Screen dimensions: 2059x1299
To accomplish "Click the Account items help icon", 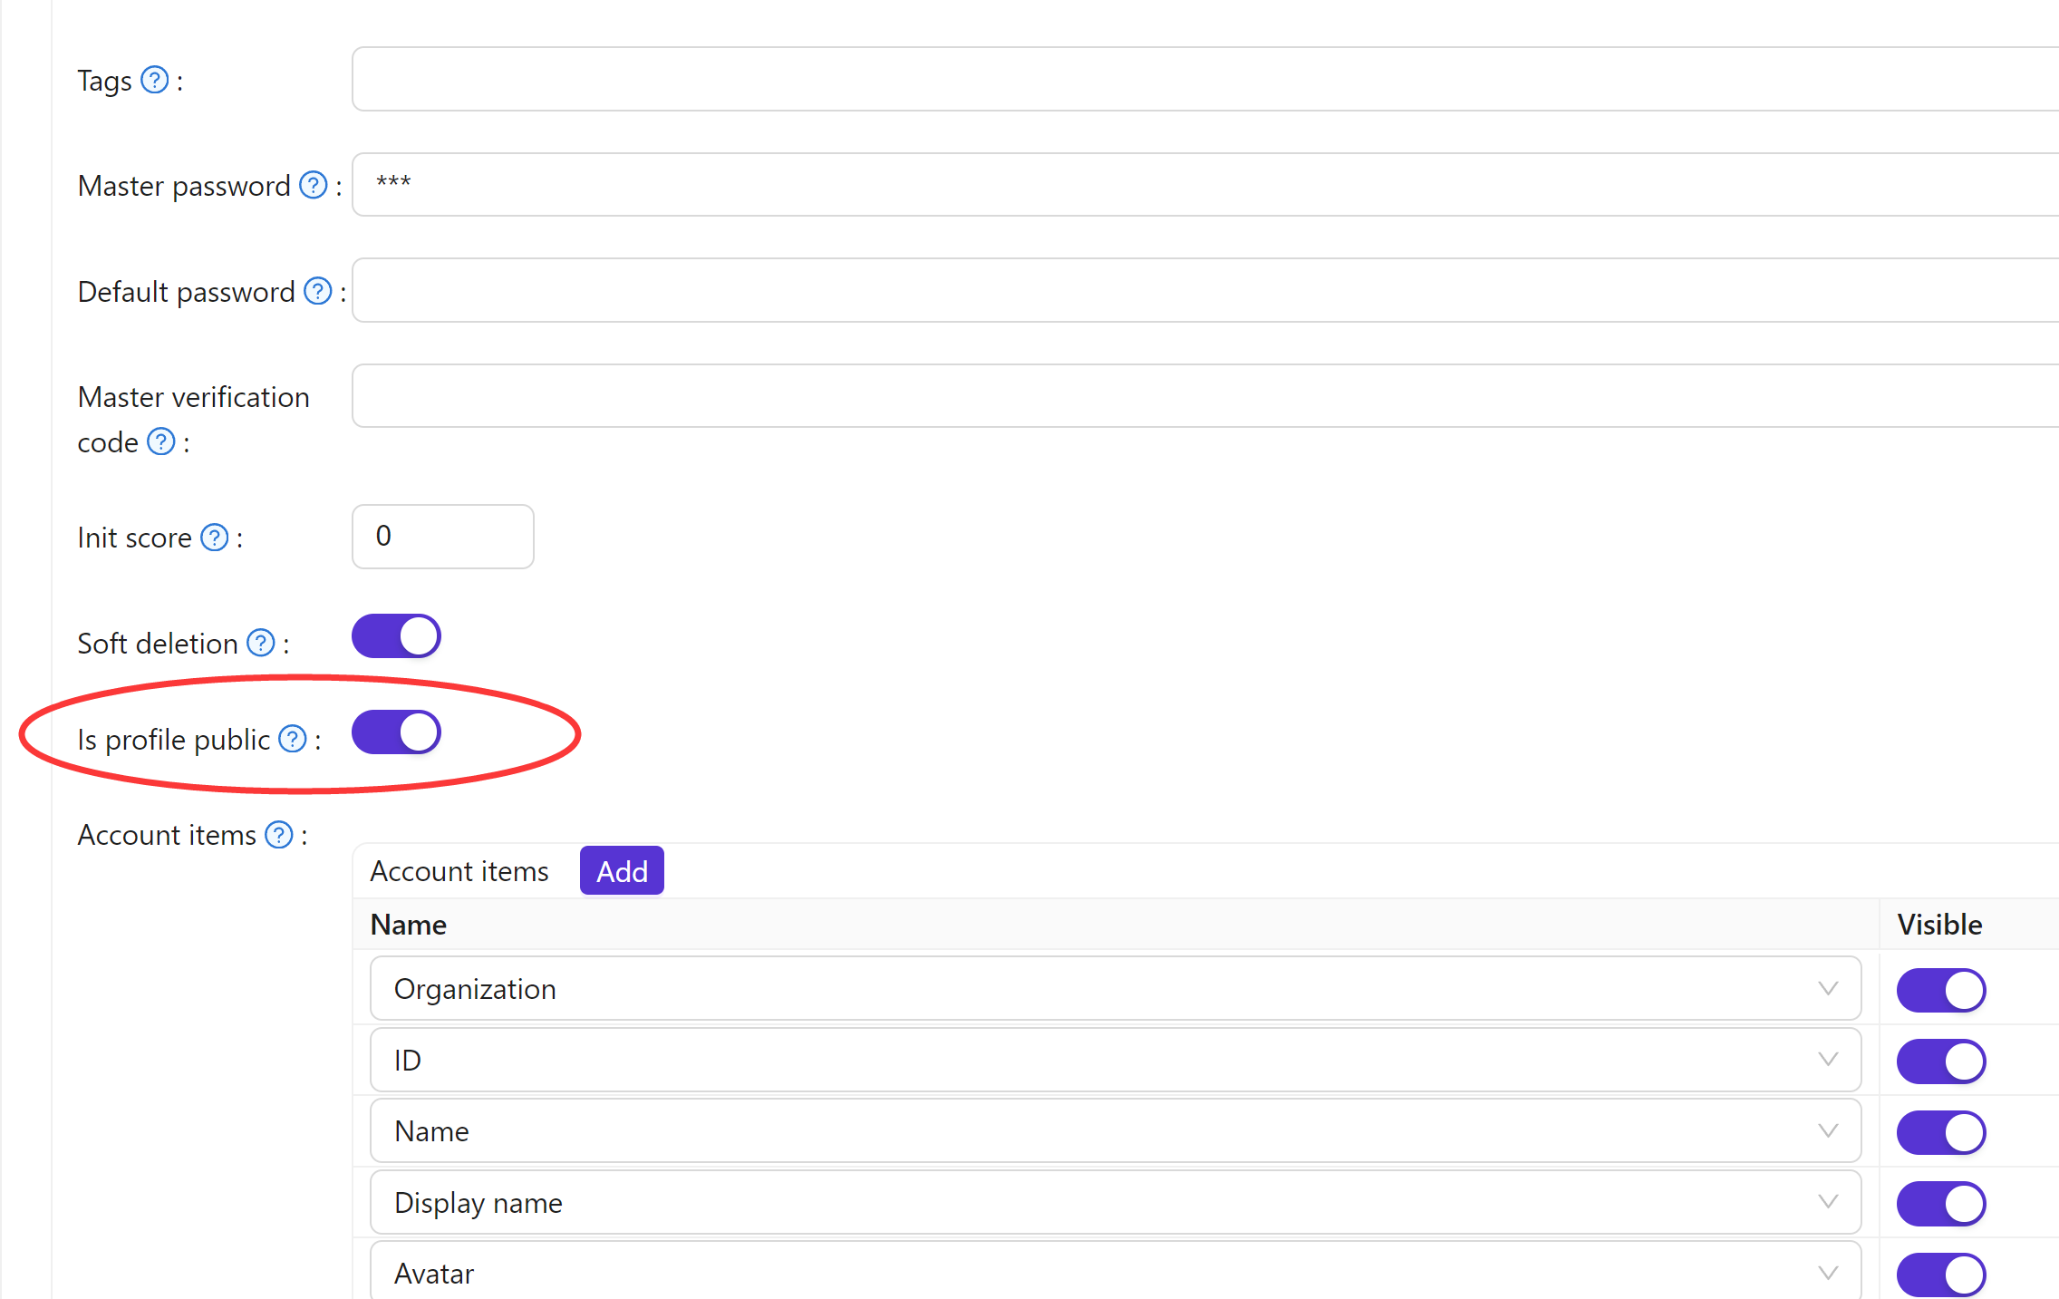I will pos(279,834).
